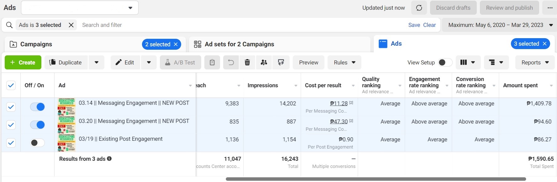Open the columns layout icon
Screen dimensions: 557x182
tap(467, 63)
